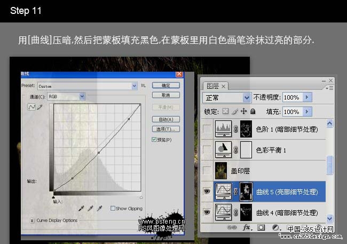Hide the 曲线 4 layer eye icon
347x244 pixels.
[207, 212]
